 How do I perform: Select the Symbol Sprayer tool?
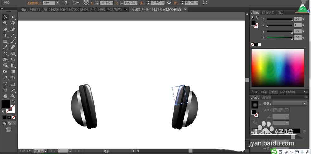[x=5, y=84]
